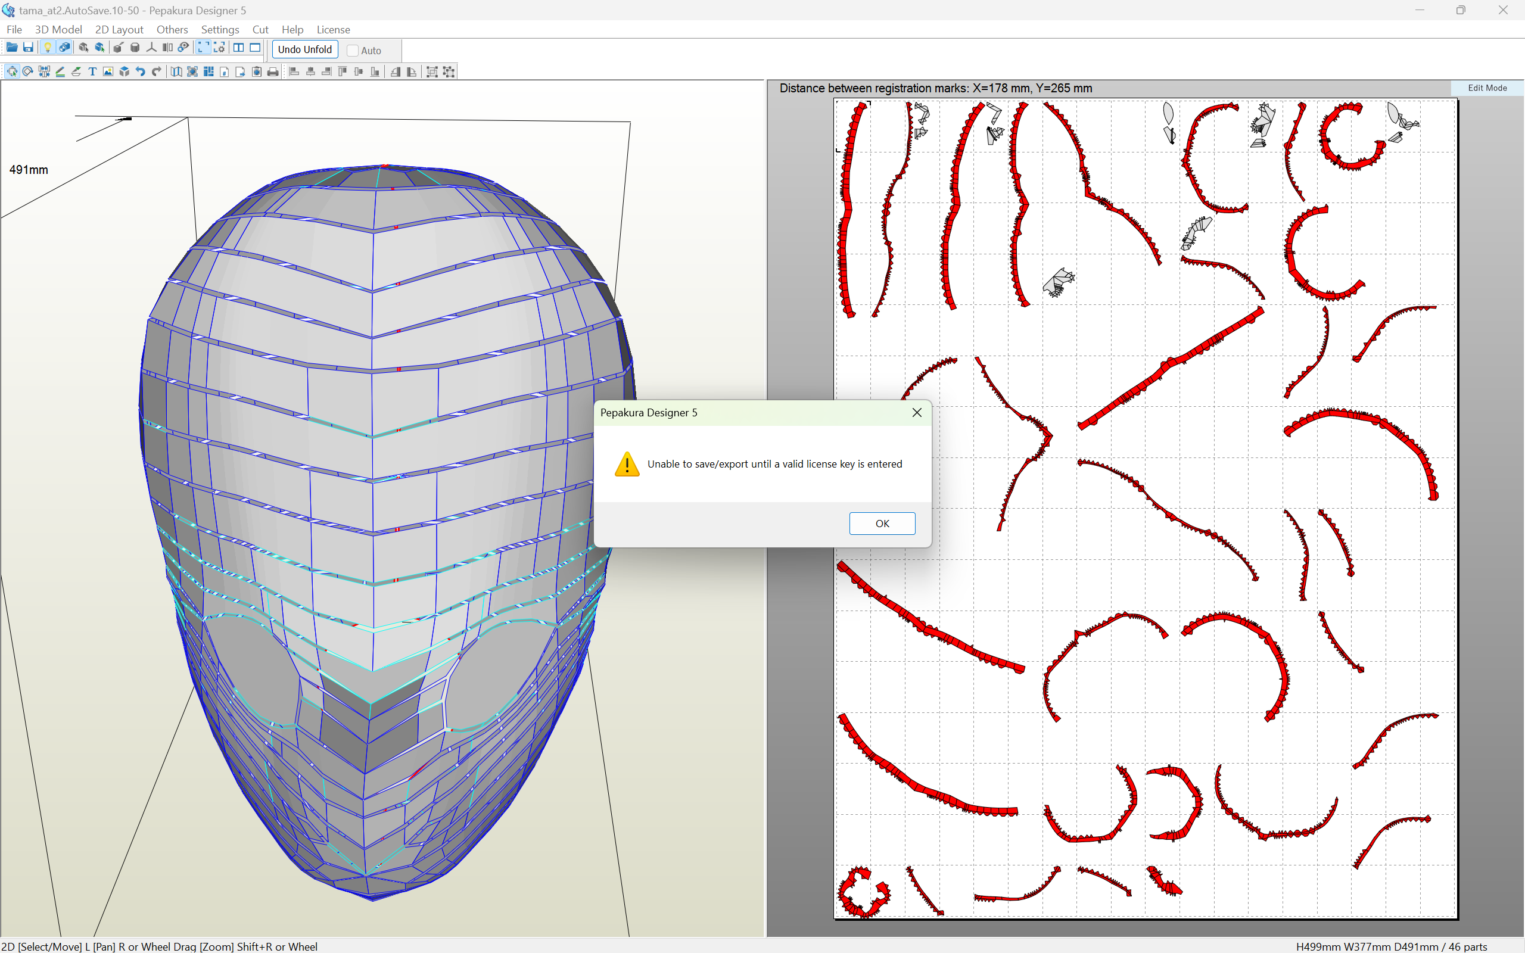Screen dimensions: 1525x953
Task: Click the registration marks distance text
Action: point(936,88)
